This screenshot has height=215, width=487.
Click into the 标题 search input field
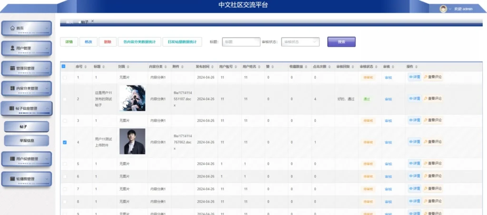pyautogui.click(x=241, y=42)
